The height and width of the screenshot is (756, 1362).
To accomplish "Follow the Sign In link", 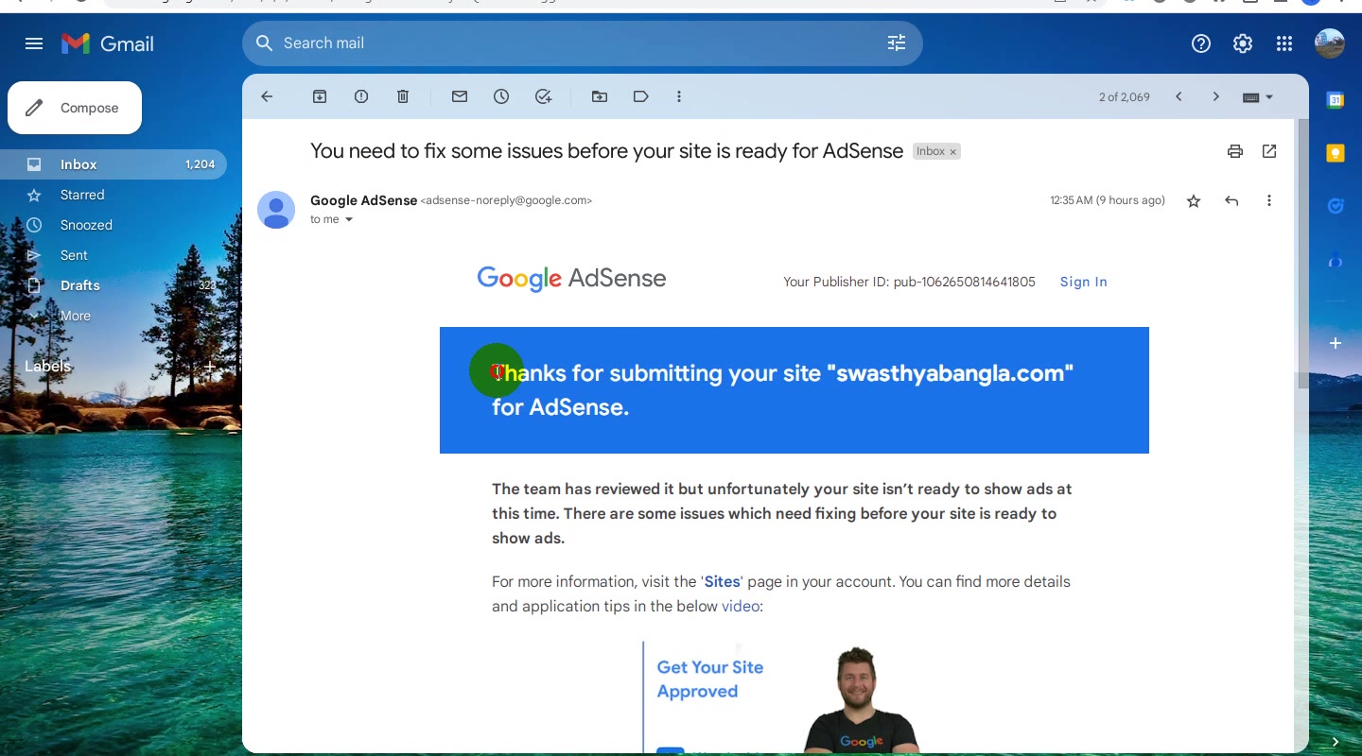I will [x=1083, y=282].
